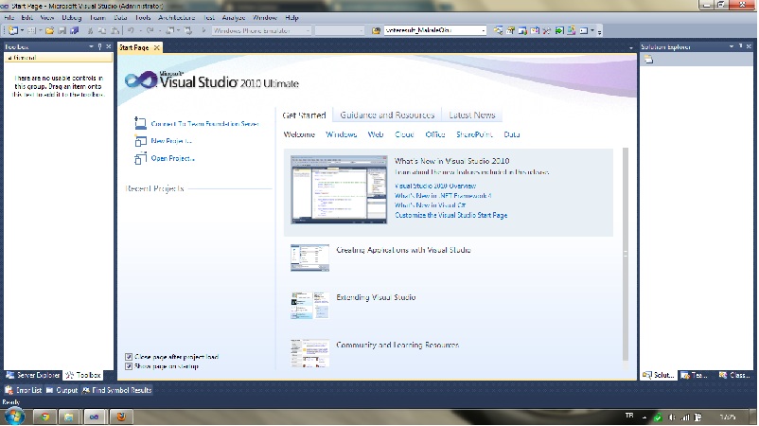Click the Properties Window toolbar icon

(510, 30)
